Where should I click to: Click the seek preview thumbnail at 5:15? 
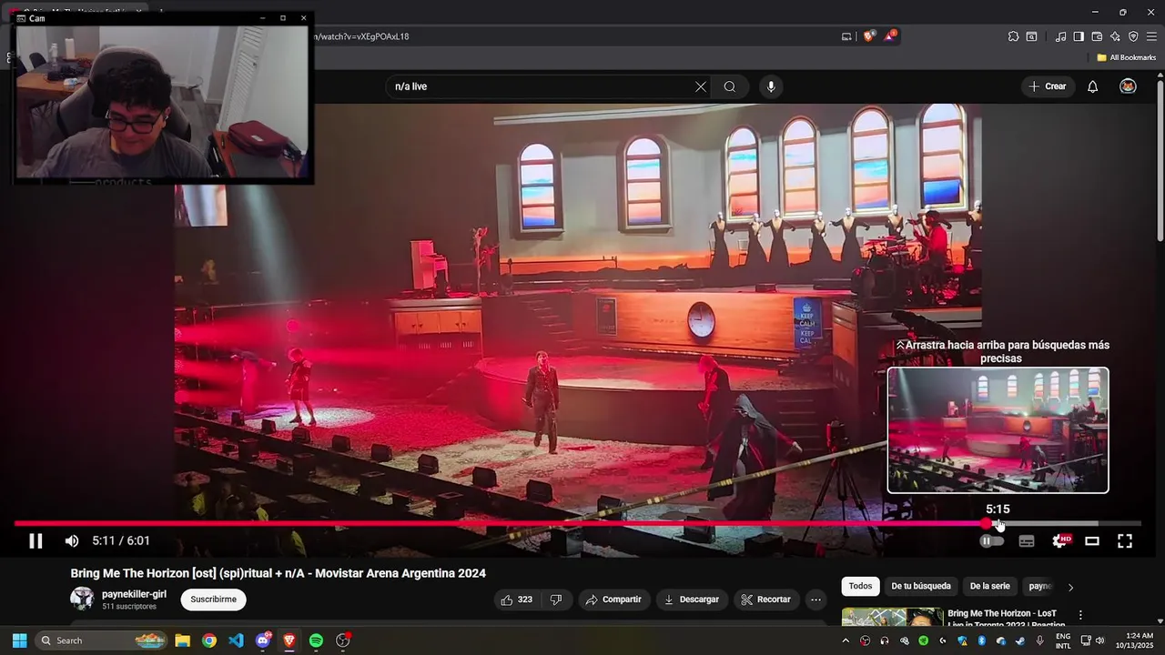tap(998, 430)
